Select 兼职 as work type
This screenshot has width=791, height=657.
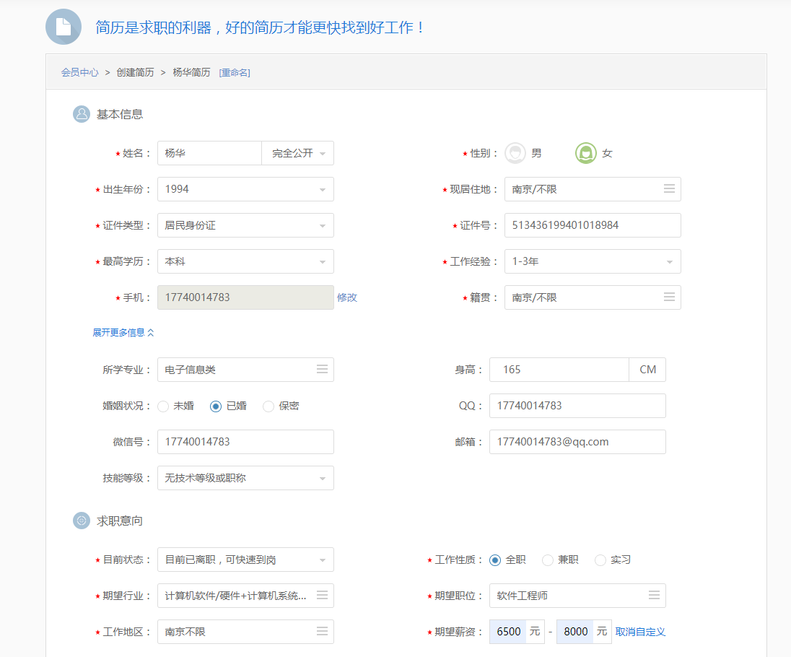click(x=548, y=560)
